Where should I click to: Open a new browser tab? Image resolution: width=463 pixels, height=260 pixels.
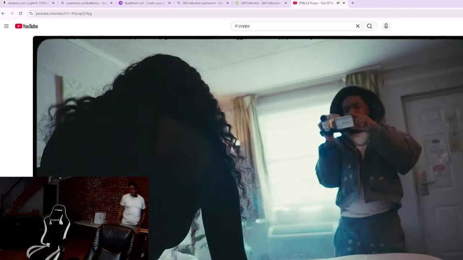click(x=353, y=3)
